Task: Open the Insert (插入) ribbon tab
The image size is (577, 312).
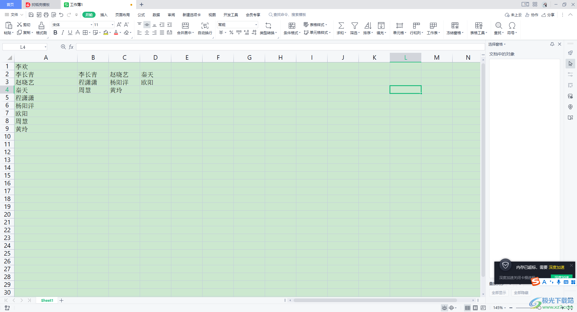Action: click(104, 15)
